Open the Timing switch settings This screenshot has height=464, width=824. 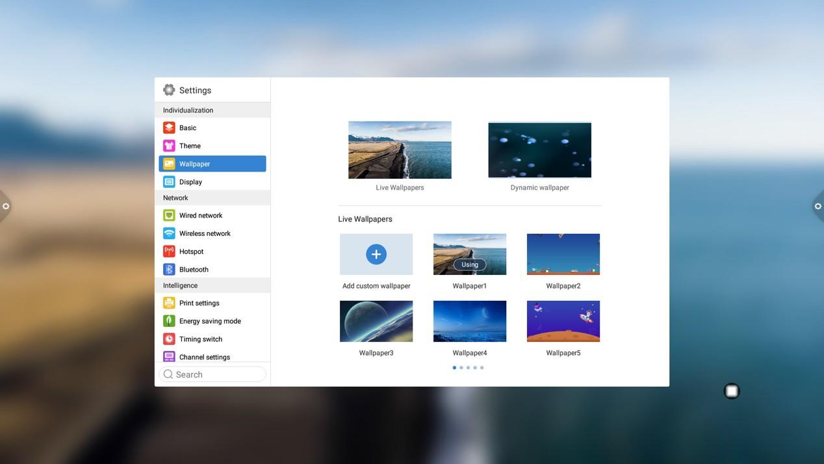click(200, 339)
